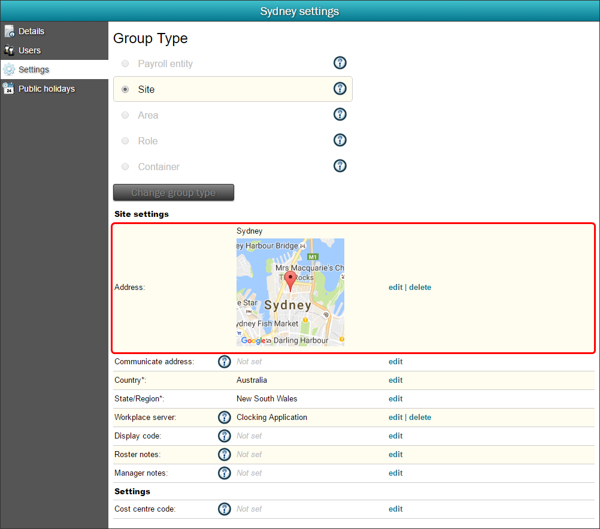Viewport: 600px width, 529px height.
Task: Open help for Communicate address
Action: pos(224,361)
